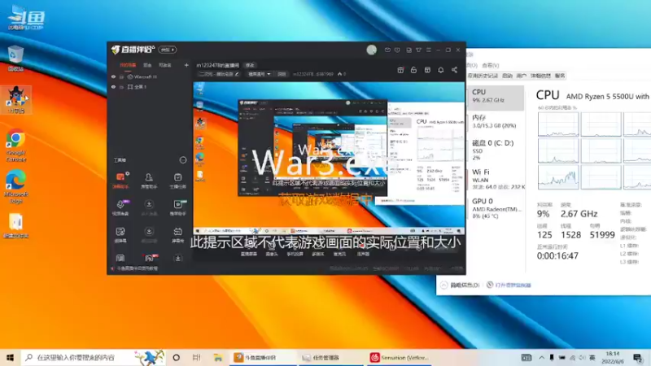Switch to the third scene tab

point(165,65)
